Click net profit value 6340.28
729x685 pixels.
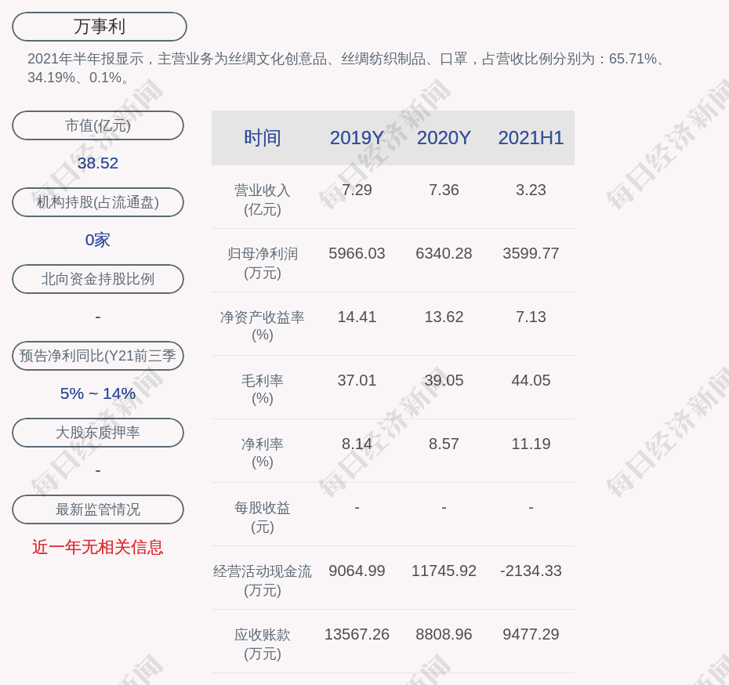(x=444, y=253)
